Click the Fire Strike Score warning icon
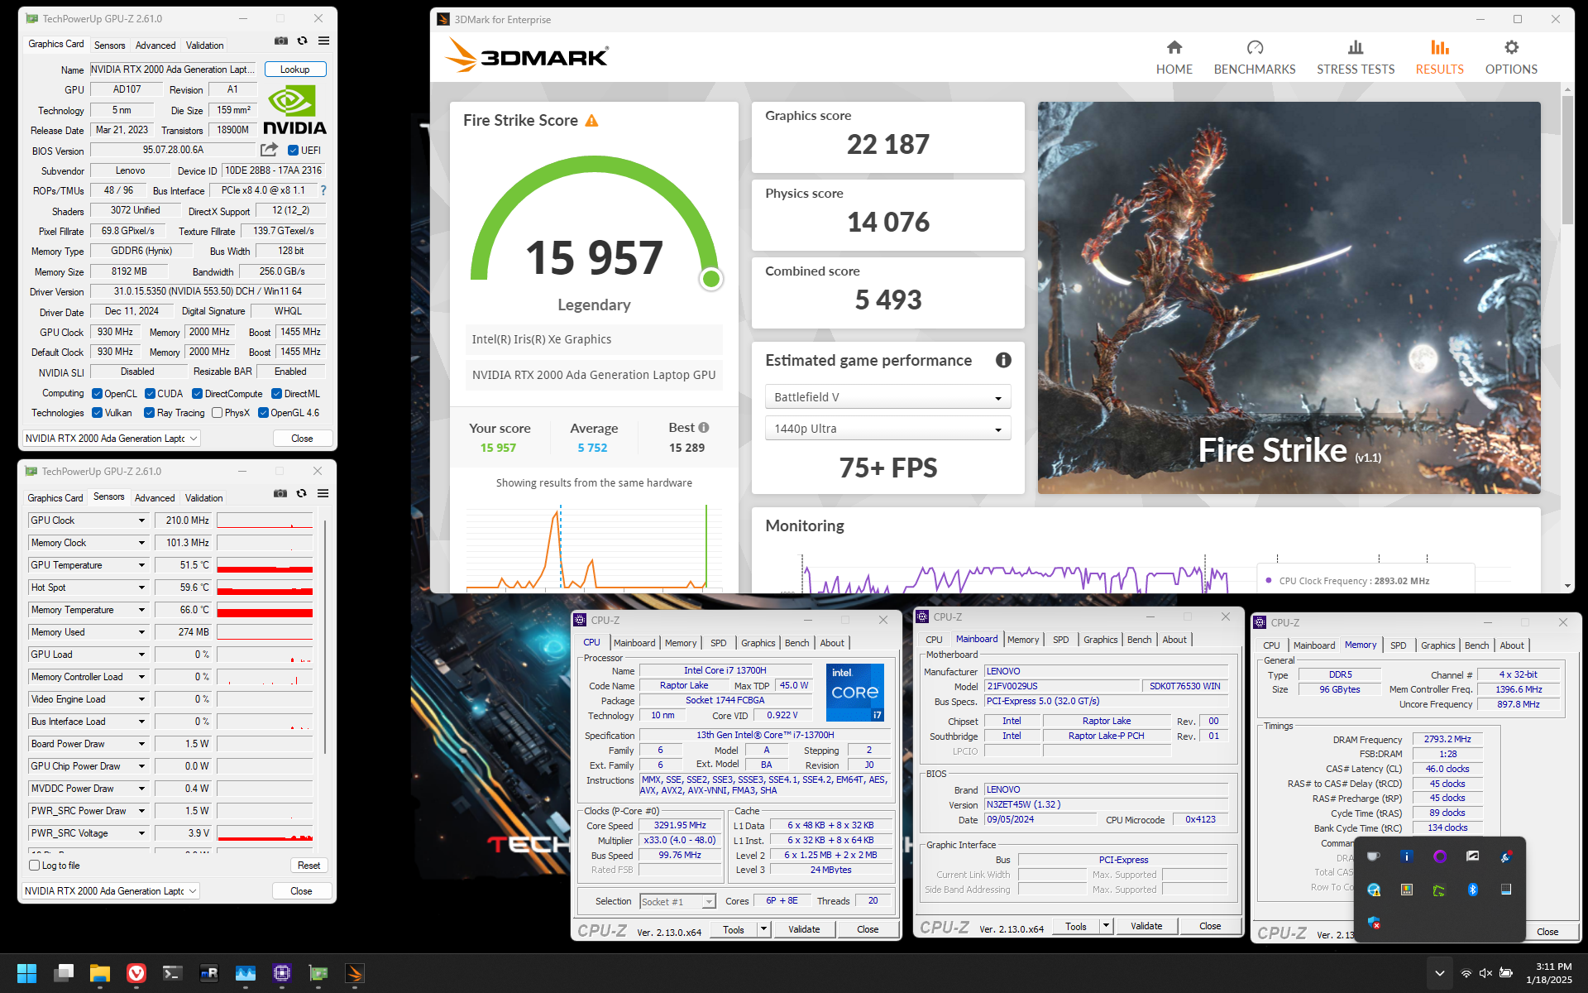 pos(591,121)
